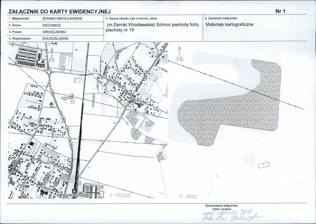Click the Nr 1 attachment number
The height and width of the screenshot is (224, 316).
coord(280,11)
